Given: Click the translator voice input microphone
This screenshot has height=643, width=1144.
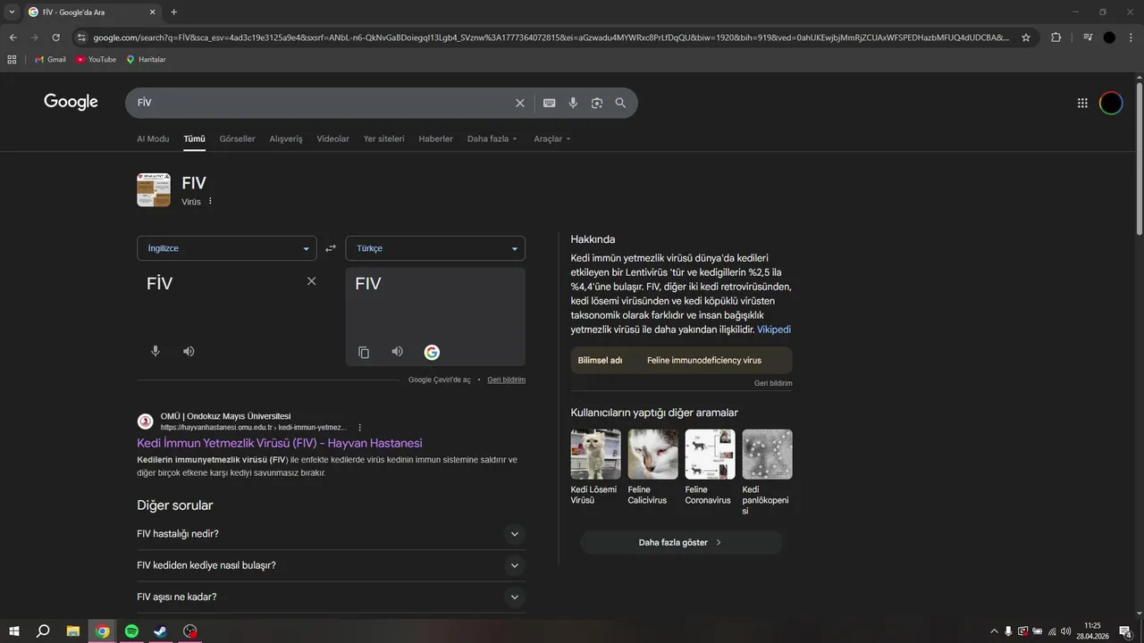Looking at the screenshot, I should pyautogui.click(x=156, y=351).
